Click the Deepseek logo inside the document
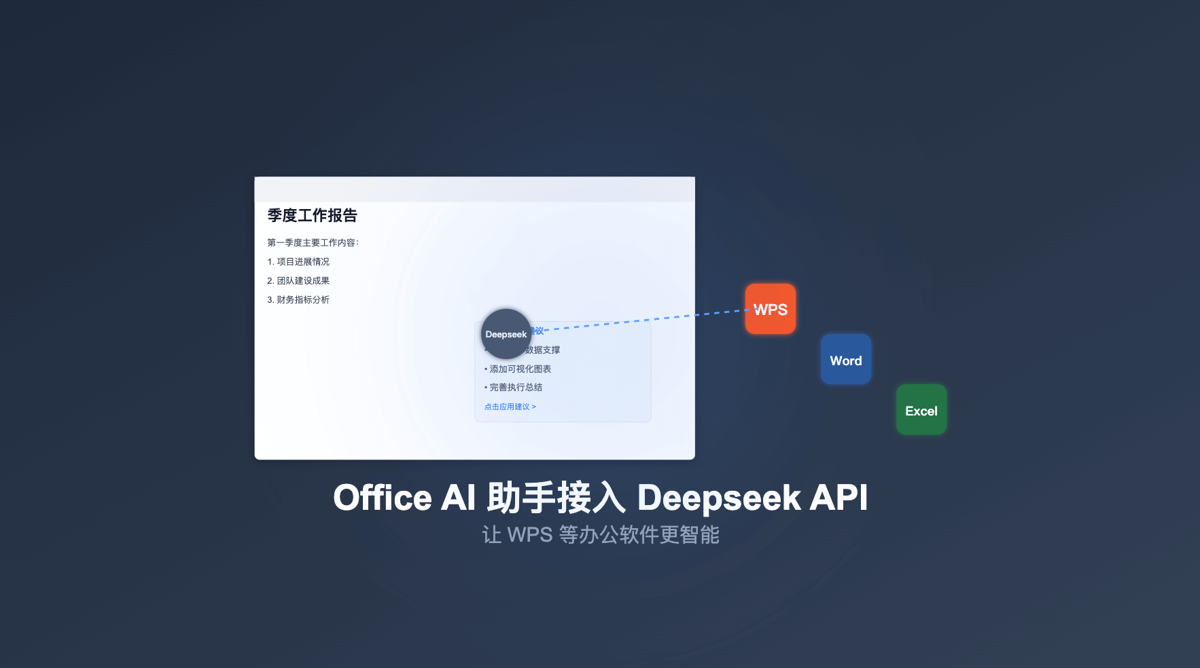The width and height of the screenshot is (1200, 668). (x=506, y=333)
